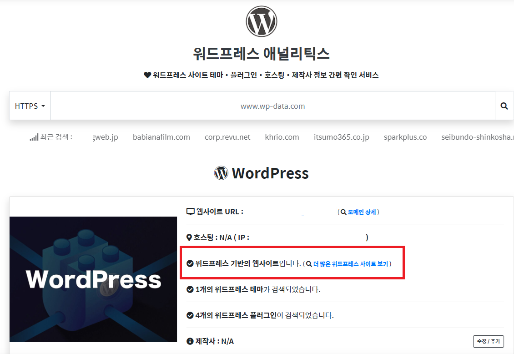Click the location pin icon beside 호스팅
The height and width of the screenshot is (354, 514).
[x=189, y=238]
